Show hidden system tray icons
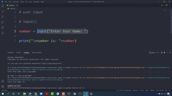 (x=156, y=94)
